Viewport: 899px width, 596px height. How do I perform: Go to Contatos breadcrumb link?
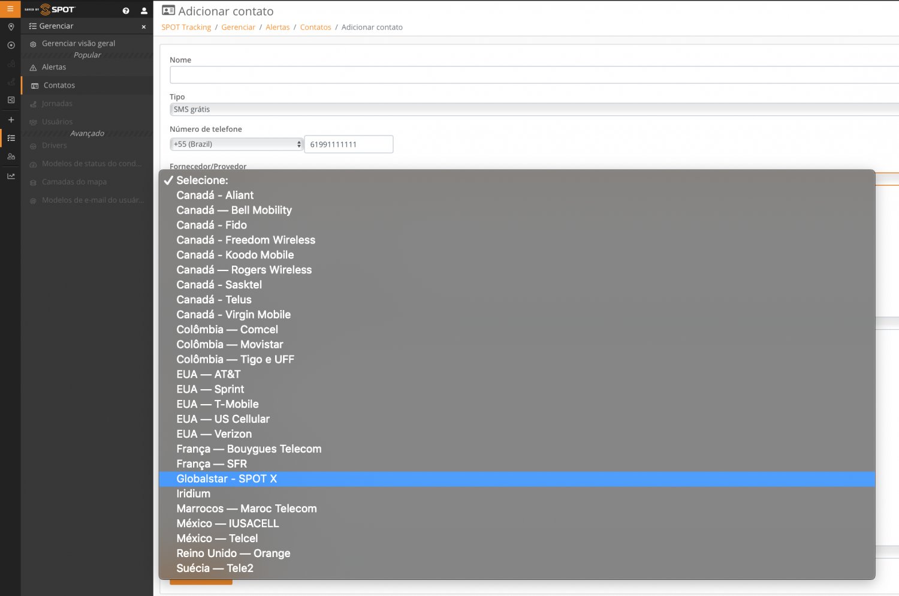click(315, 28)
